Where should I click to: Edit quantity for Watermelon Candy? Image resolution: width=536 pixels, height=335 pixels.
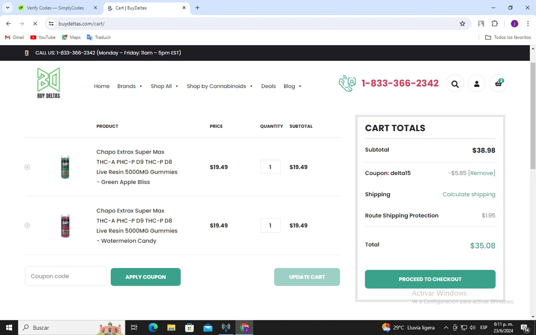pos(271,225)
